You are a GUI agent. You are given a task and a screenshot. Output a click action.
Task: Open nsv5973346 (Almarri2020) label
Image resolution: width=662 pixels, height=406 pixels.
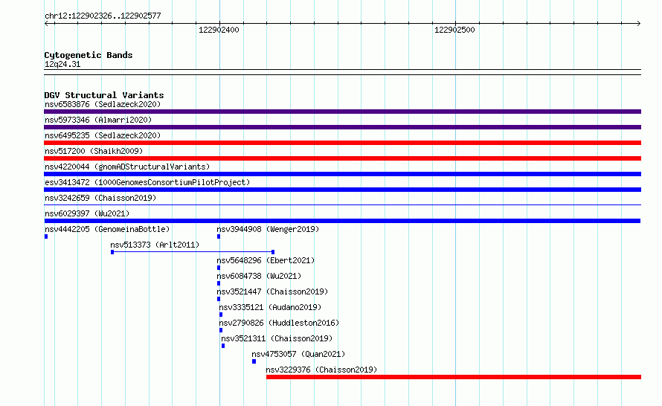tap(98, 120)
